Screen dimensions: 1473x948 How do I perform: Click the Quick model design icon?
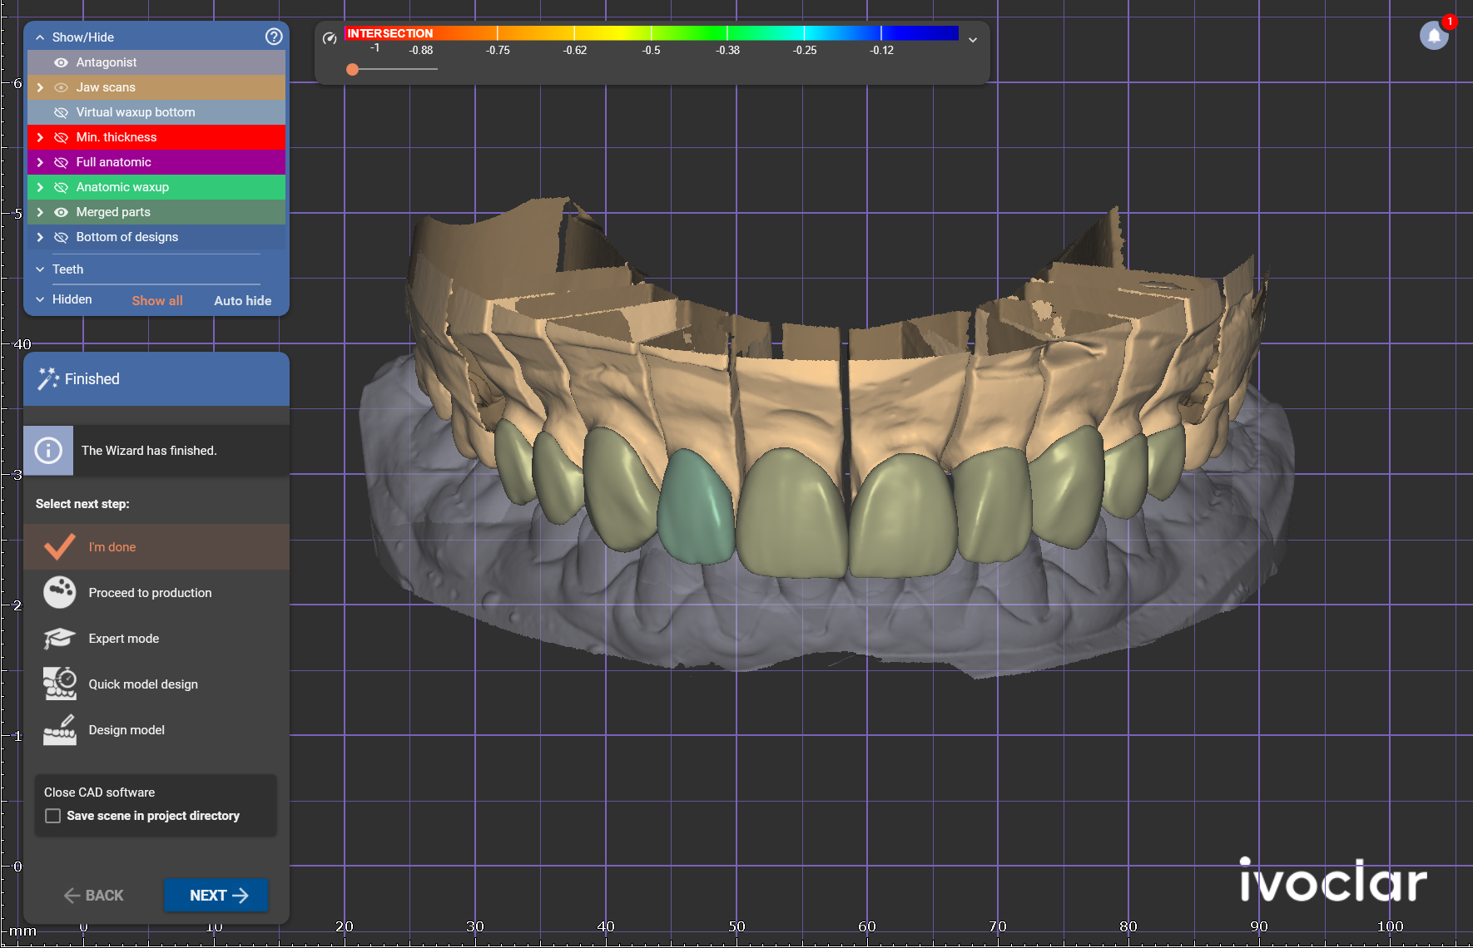coord(60,684)
